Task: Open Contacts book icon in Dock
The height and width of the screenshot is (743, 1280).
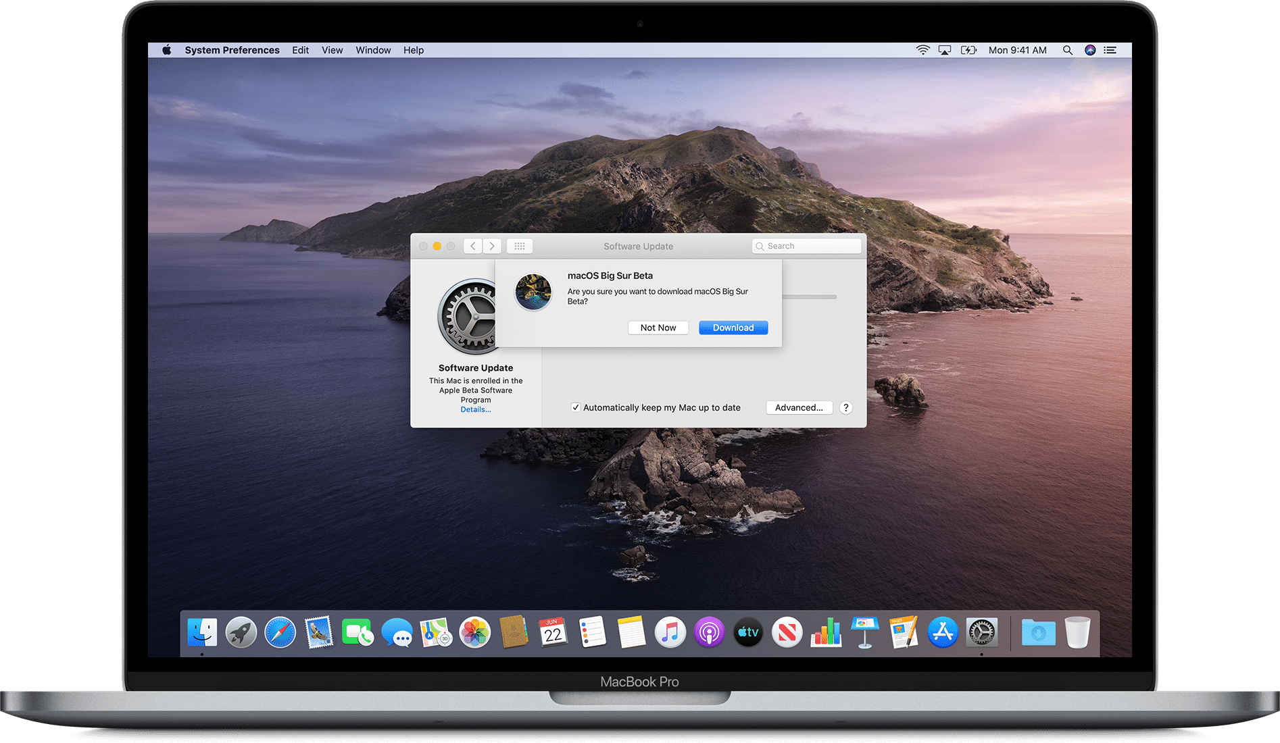Action: pyautogui.click(x=514, y=633)
